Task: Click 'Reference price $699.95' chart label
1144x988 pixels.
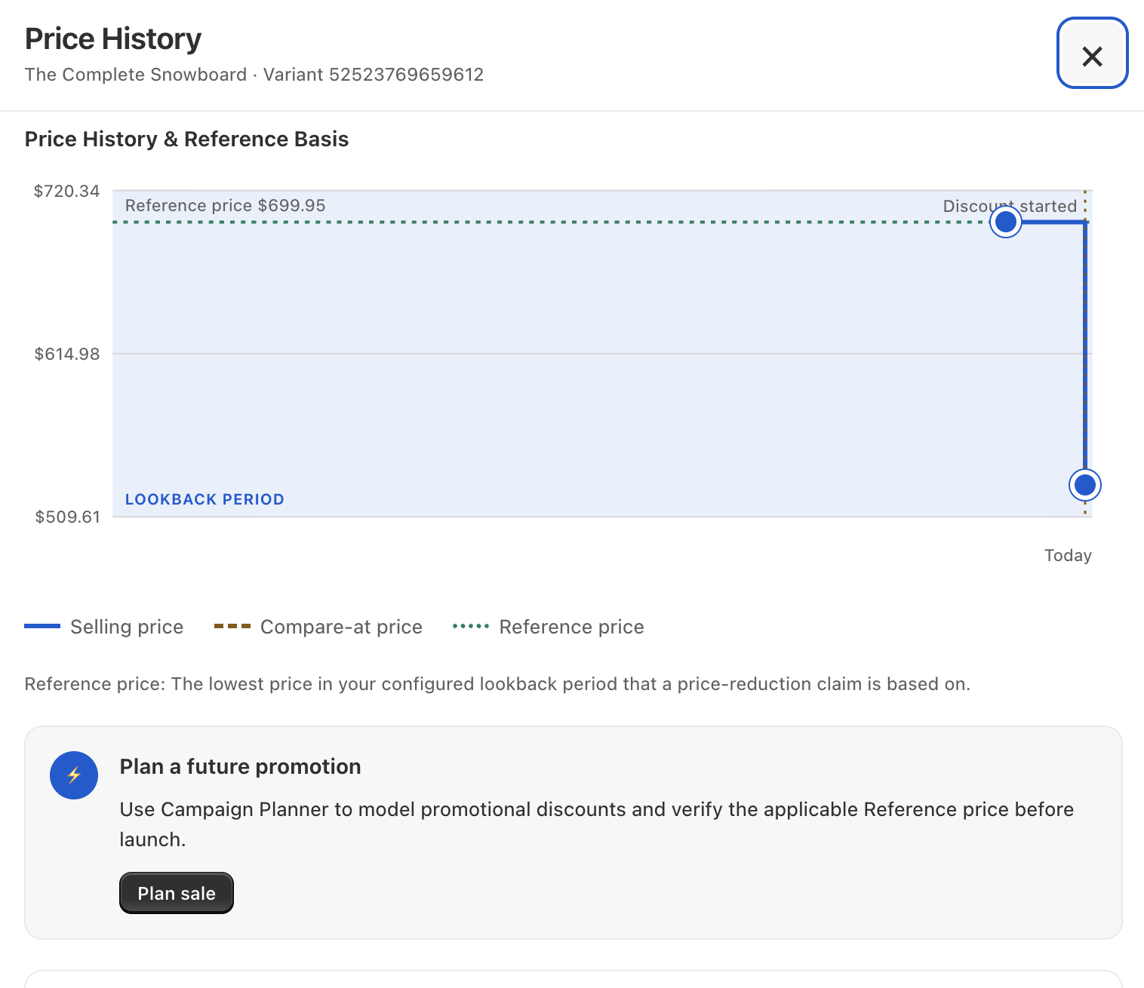Action: click(x=226, y=205)
